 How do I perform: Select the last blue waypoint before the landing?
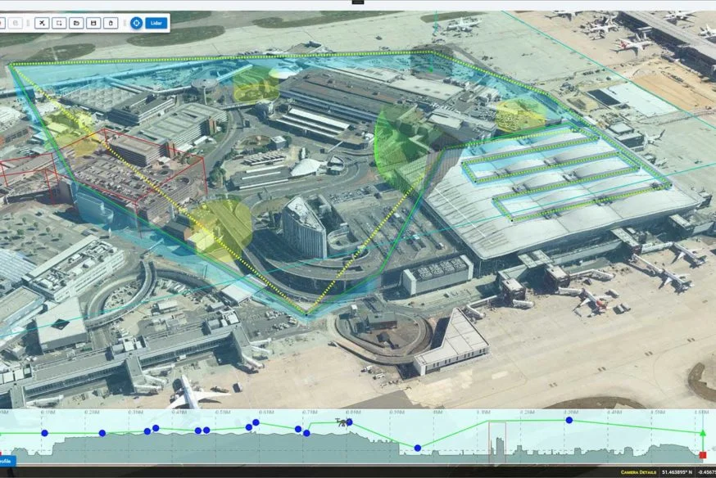pos(569,420)
